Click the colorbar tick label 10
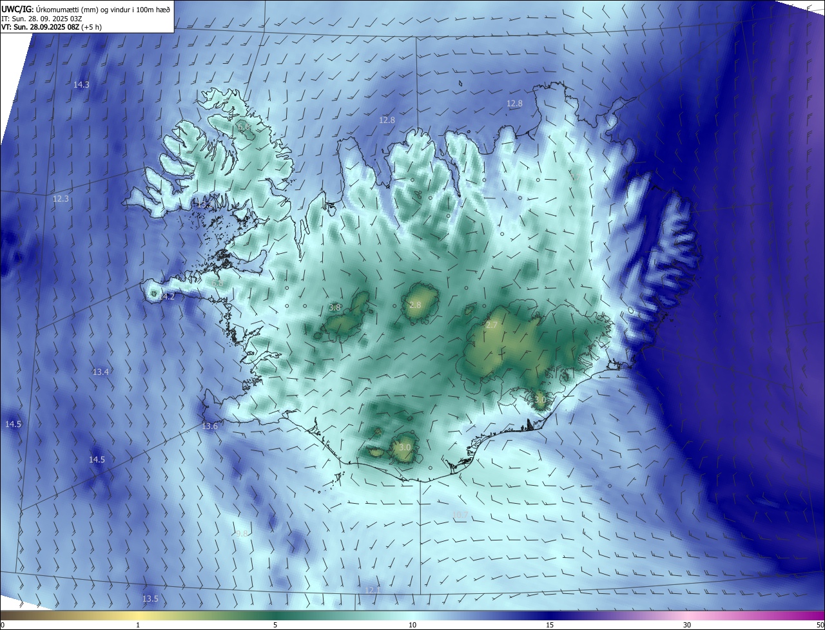This screenshot has height=630, width=825. [412, 625]
